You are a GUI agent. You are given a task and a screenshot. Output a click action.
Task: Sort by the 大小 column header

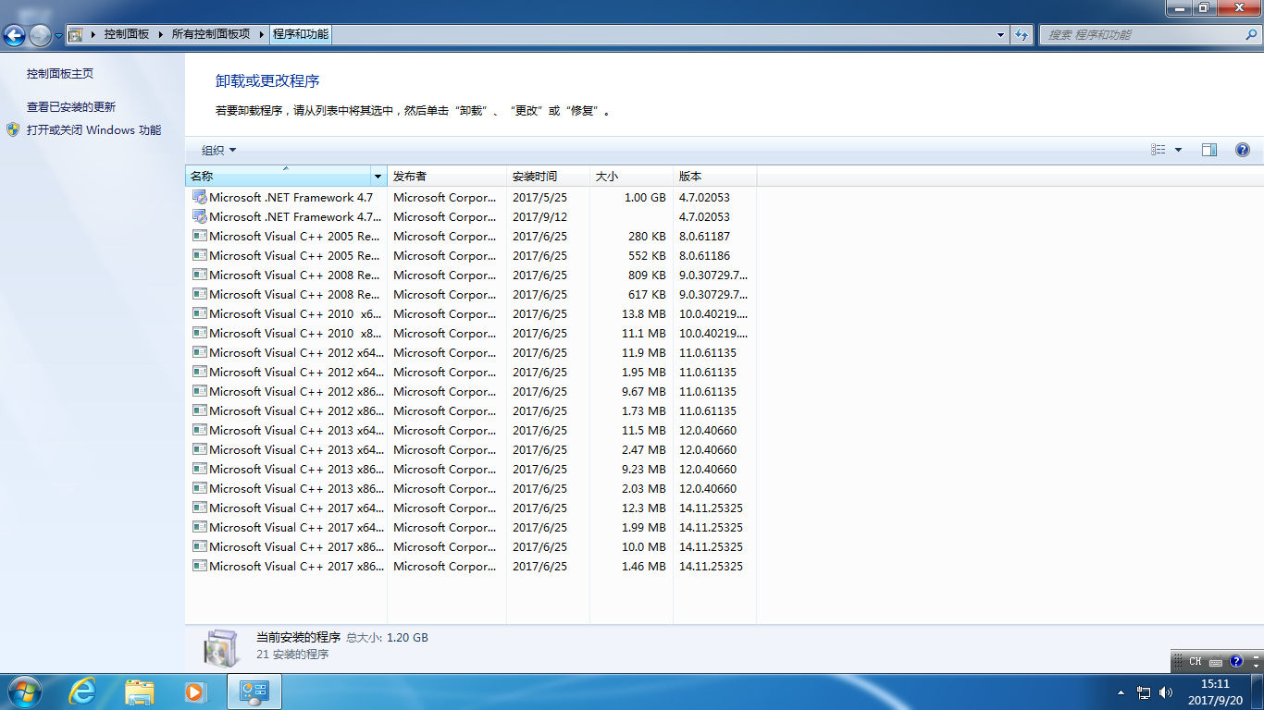[631, 176]
